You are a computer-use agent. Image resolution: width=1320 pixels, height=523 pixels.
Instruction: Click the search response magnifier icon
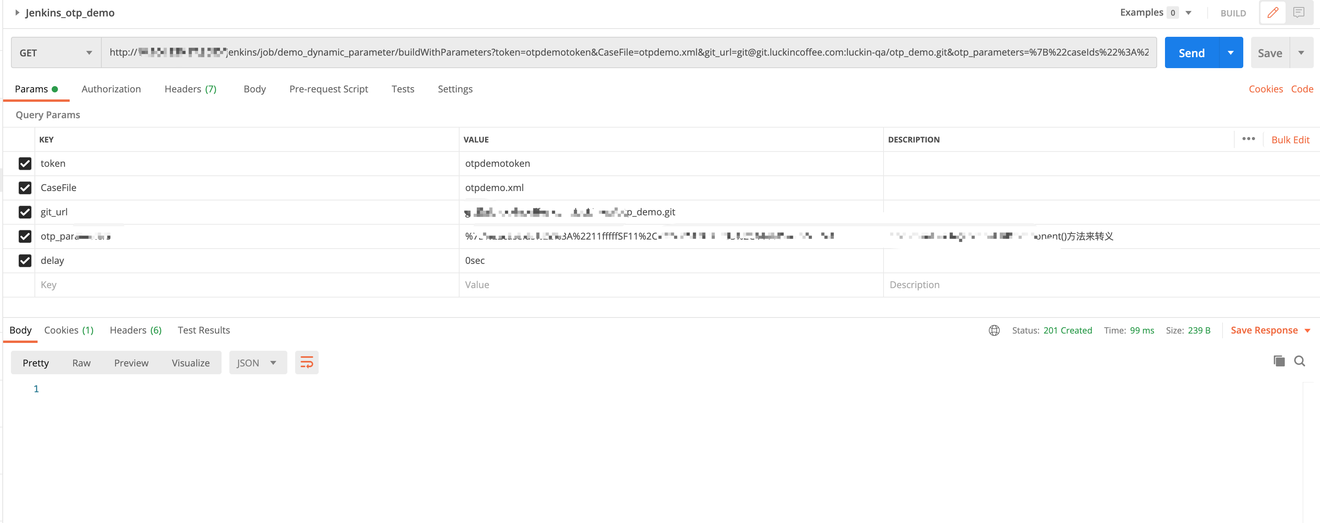(x=1300, y=361)
